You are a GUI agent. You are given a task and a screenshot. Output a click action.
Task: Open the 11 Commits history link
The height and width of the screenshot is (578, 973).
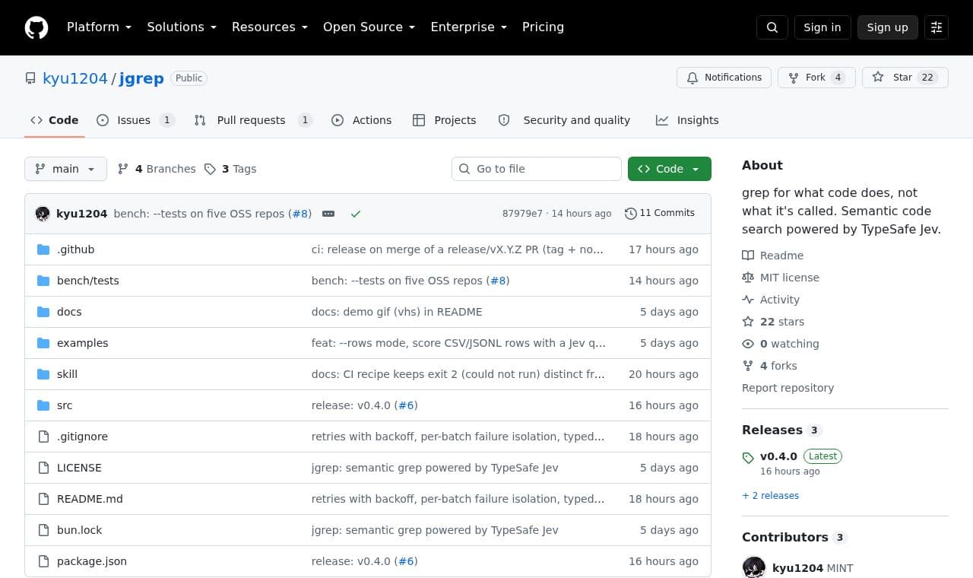(x=660, y=213)
